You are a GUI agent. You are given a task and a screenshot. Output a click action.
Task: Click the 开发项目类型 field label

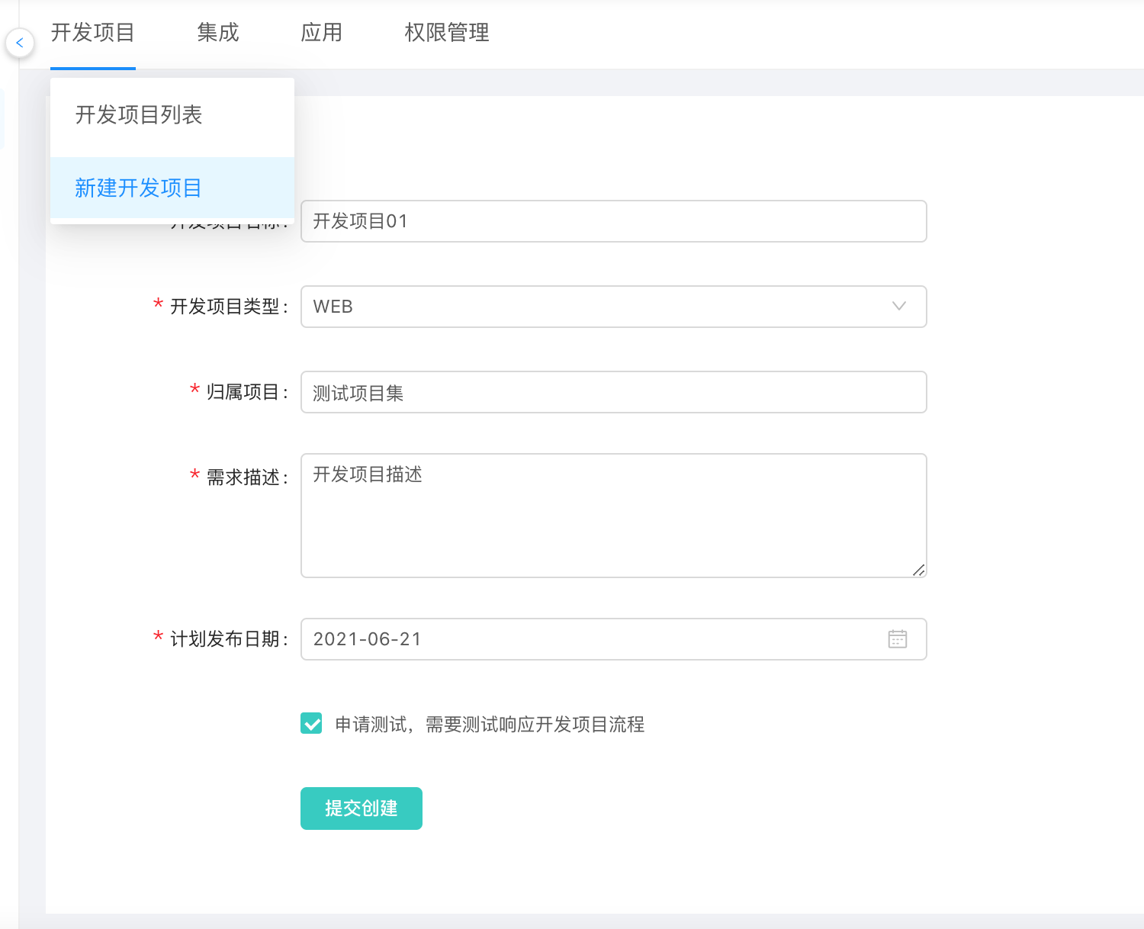[x=229, y=307]
